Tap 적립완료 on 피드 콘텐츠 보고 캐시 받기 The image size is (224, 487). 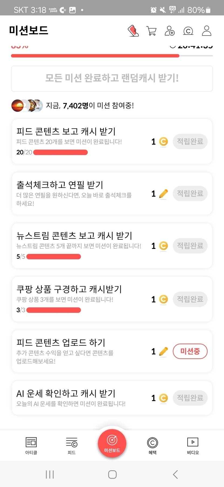[190, 141]
